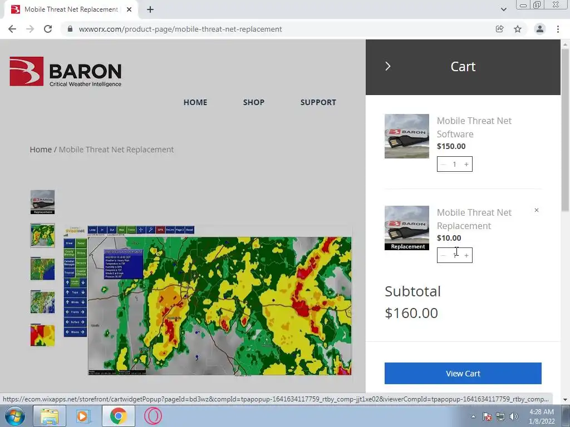Open Mobile Threat Net Software item link
This screenshot has width=570, height=427.
coord(474,127)
